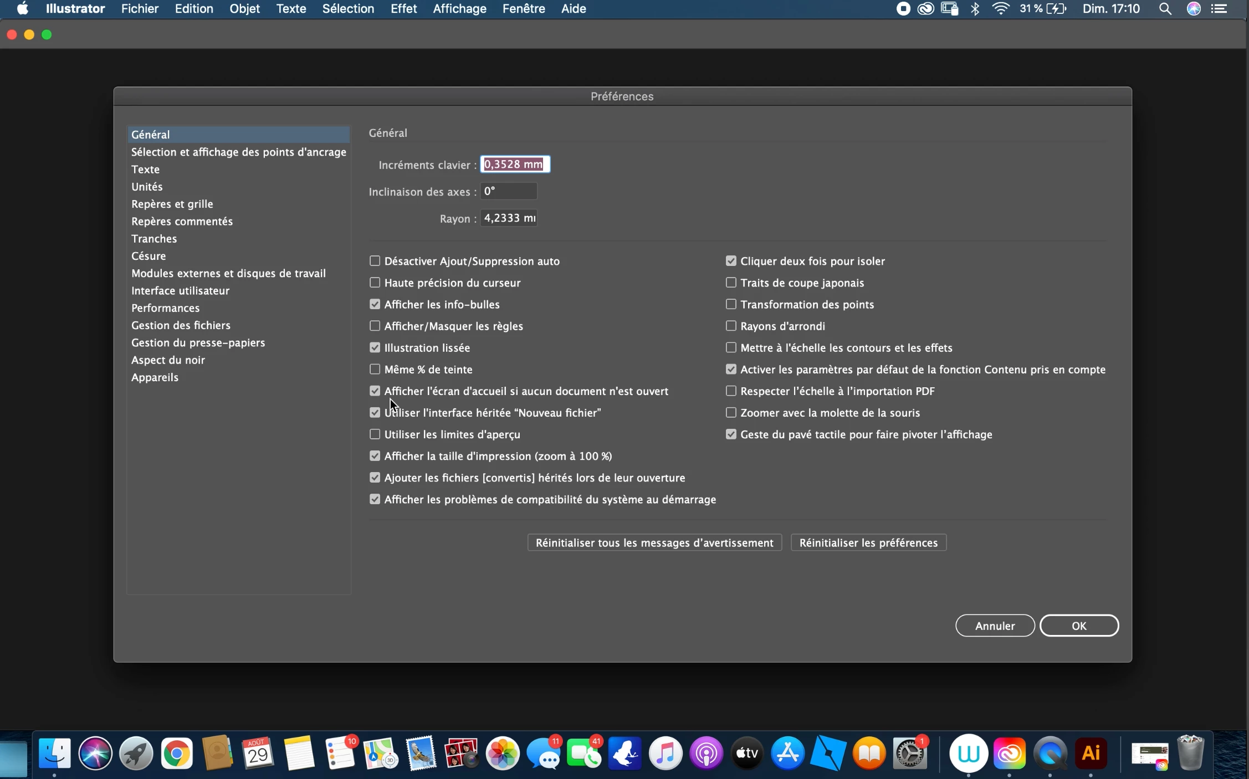Click the Creative Cloud menu bar icon

point(925,9)
